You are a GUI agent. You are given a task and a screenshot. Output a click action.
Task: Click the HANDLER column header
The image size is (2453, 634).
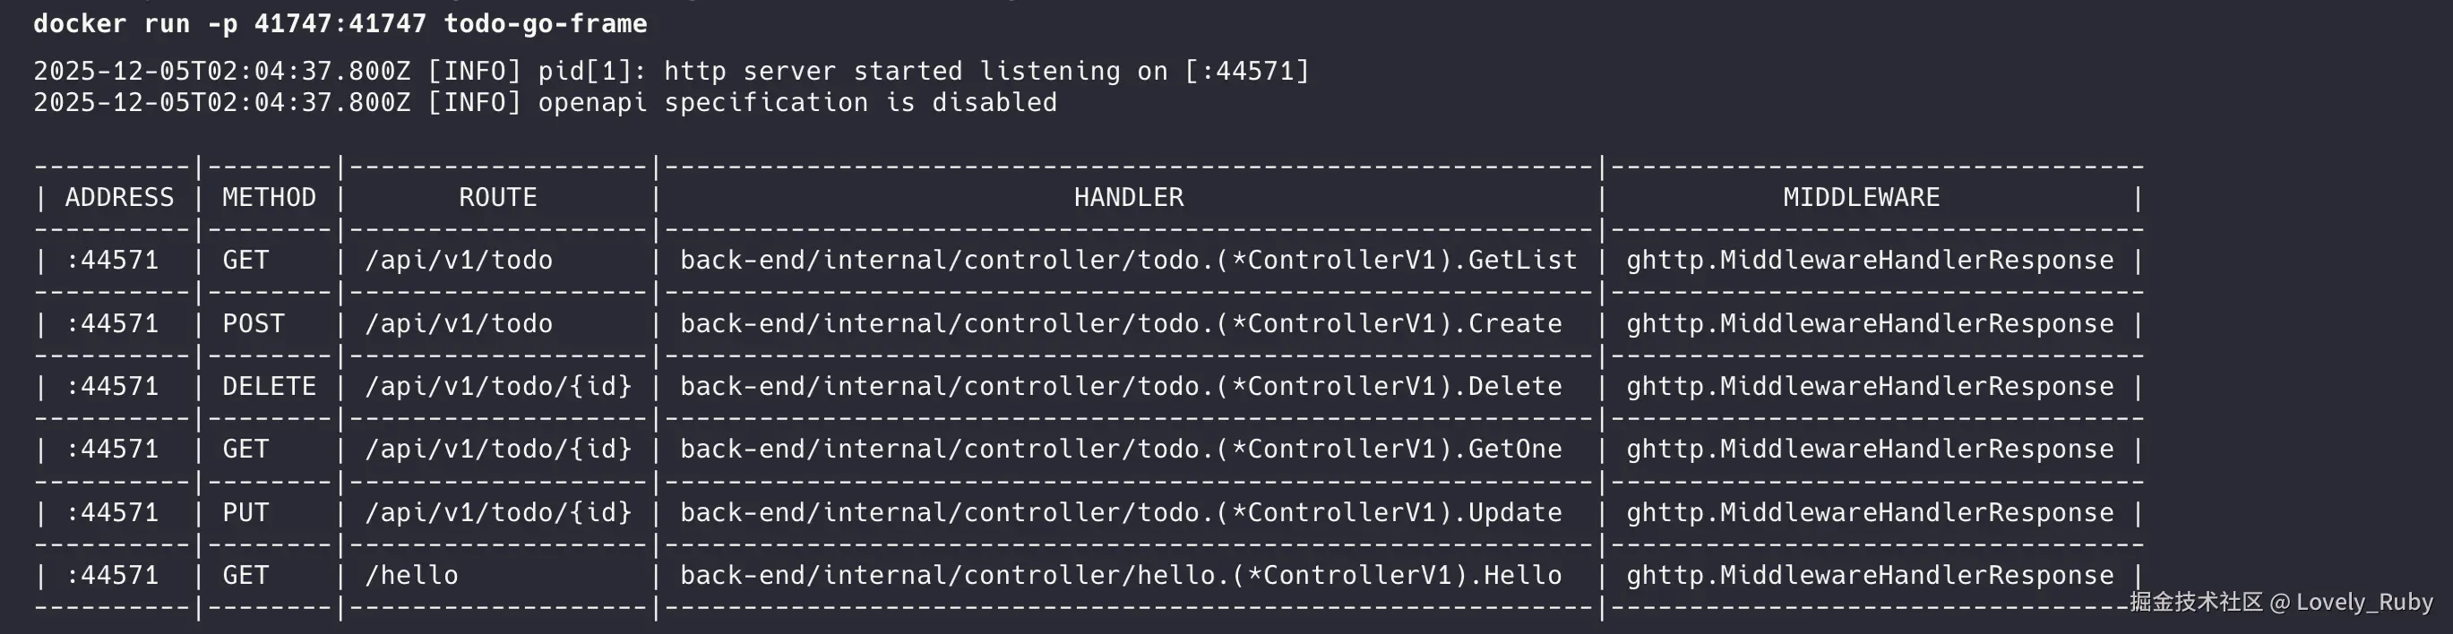1129,198
